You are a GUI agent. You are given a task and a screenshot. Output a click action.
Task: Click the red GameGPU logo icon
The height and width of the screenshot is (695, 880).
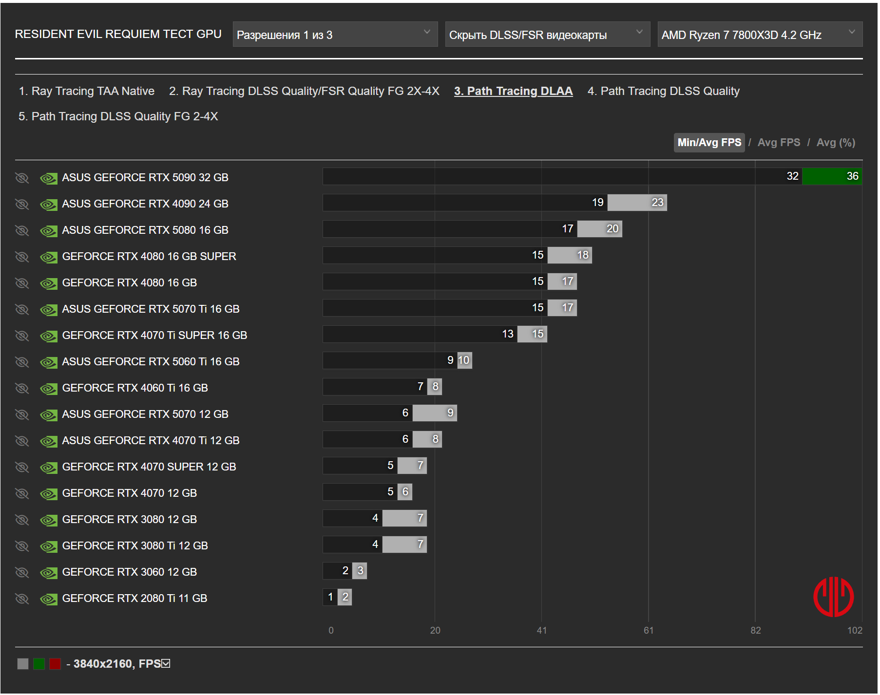833,597
